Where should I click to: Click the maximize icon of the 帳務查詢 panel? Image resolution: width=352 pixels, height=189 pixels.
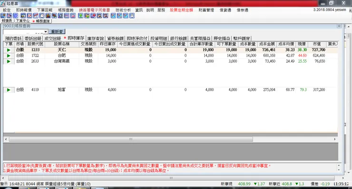pos(339,26)
